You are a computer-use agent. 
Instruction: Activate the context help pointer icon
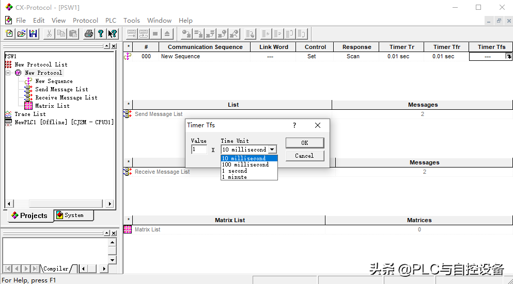(113, 34)
